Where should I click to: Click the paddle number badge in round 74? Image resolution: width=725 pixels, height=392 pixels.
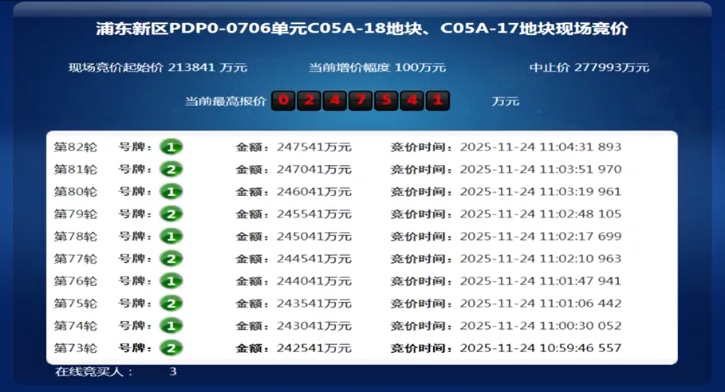click(171, 326)
